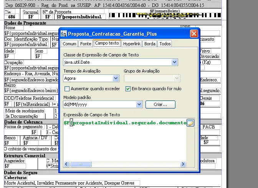
Task: Open the expression editor pencil icon
Action: (190, 123)
